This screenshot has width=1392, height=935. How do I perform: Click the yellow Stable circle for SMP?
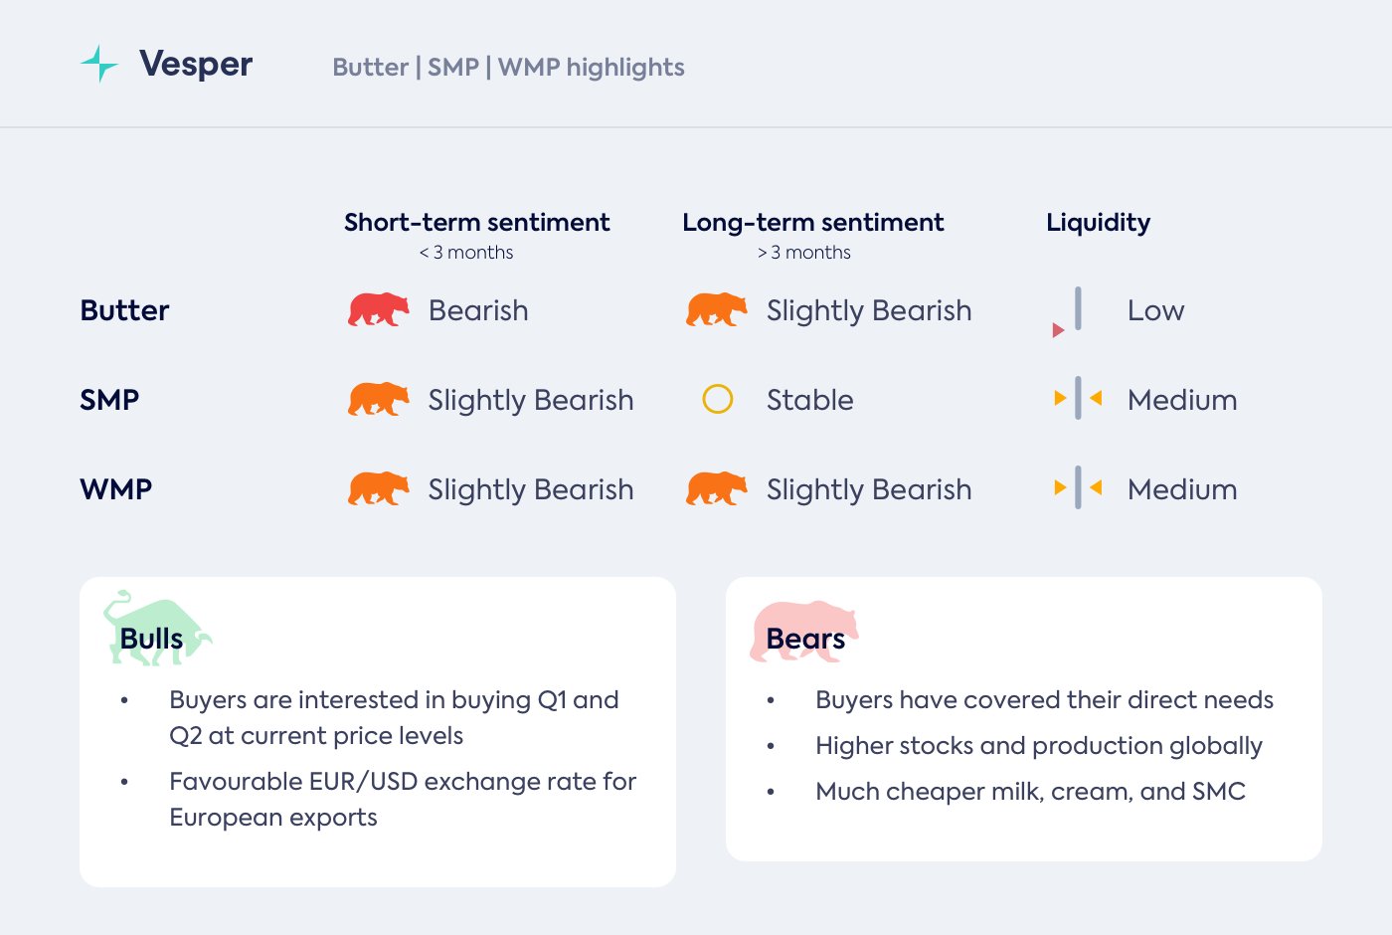pyautogui.click(x=718, y=400)
